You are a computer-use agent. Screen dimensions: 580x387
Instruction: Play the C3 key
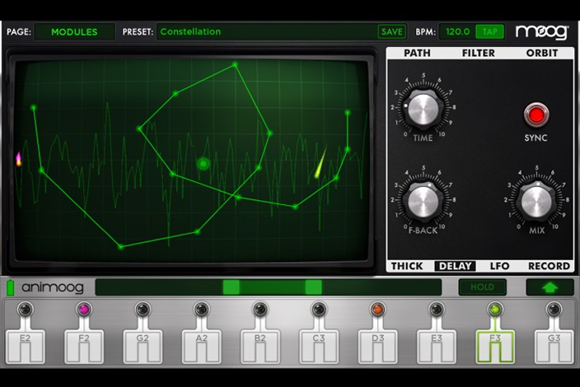click(x=319, y=347)
